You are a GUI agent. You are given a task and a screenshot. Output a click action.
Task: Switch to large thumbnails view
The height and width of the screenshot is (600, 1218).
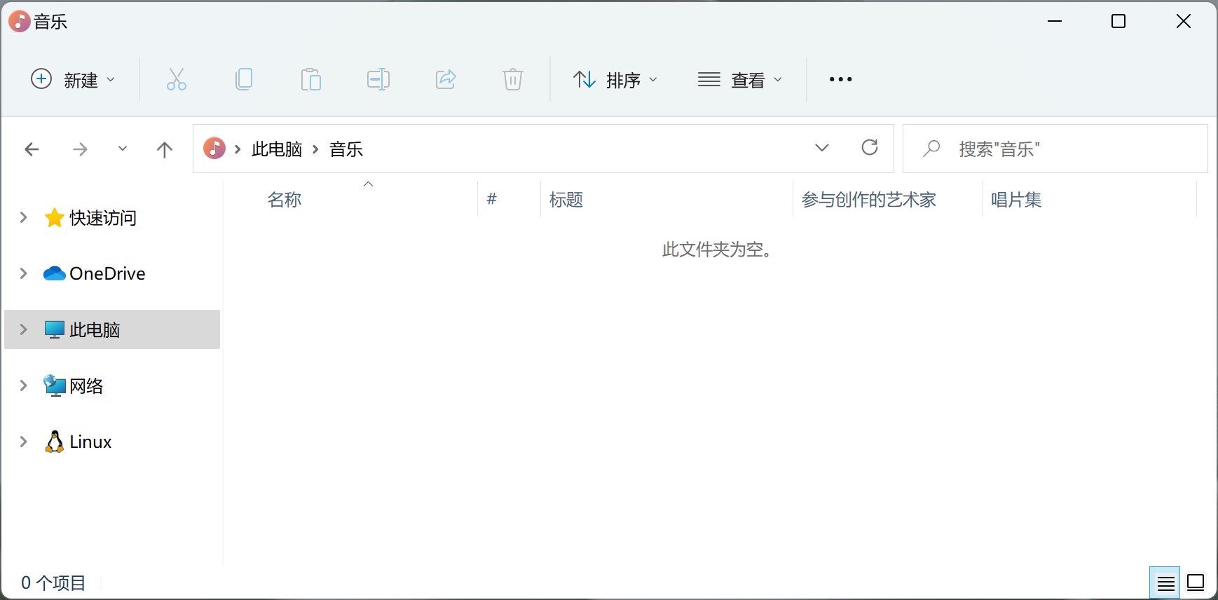(x=1196, y=583)
